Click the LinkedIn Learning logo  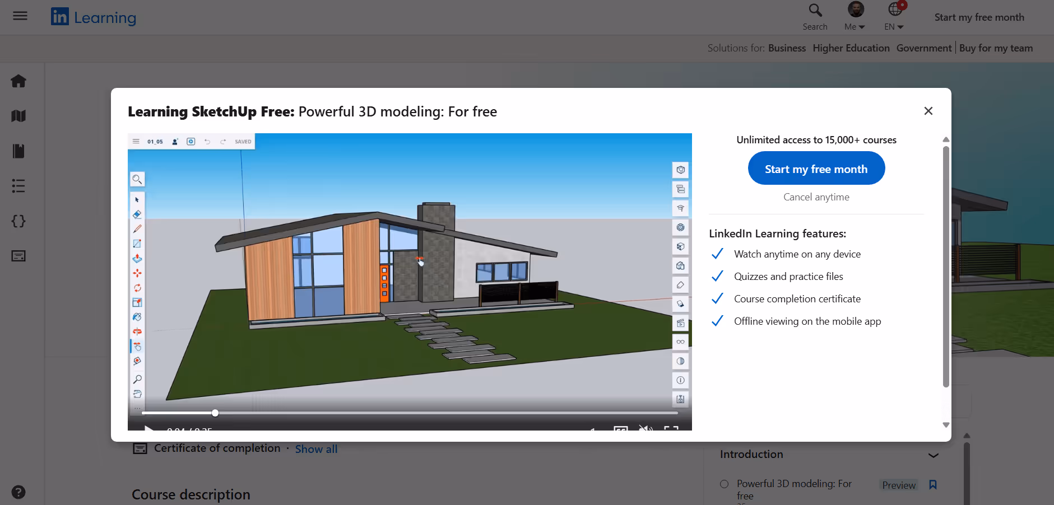94,17
